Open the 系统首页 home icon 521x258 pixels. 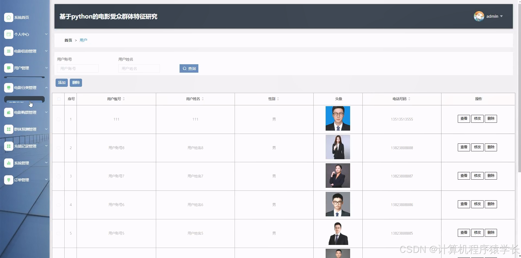pos(9,17)
